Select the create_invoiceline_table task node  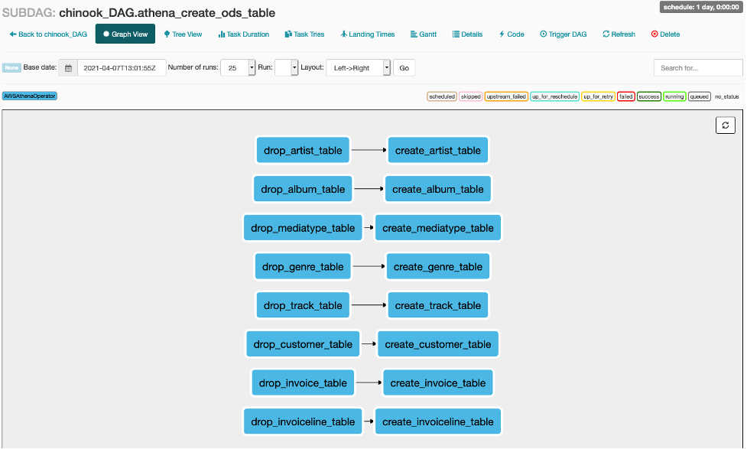click(x=437, y=421)
